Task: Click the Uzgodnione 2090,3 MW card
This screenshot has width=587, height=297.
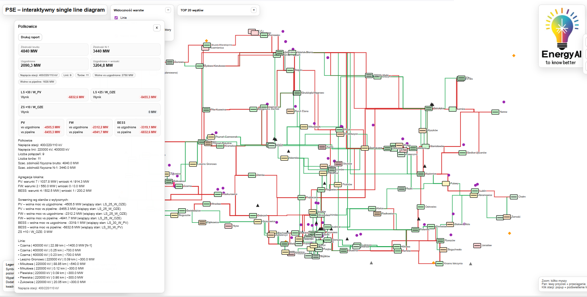Action: tap(53, 64)
